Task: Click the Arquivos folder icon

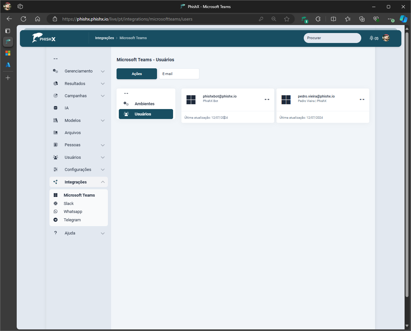Action: click(56, 132)
